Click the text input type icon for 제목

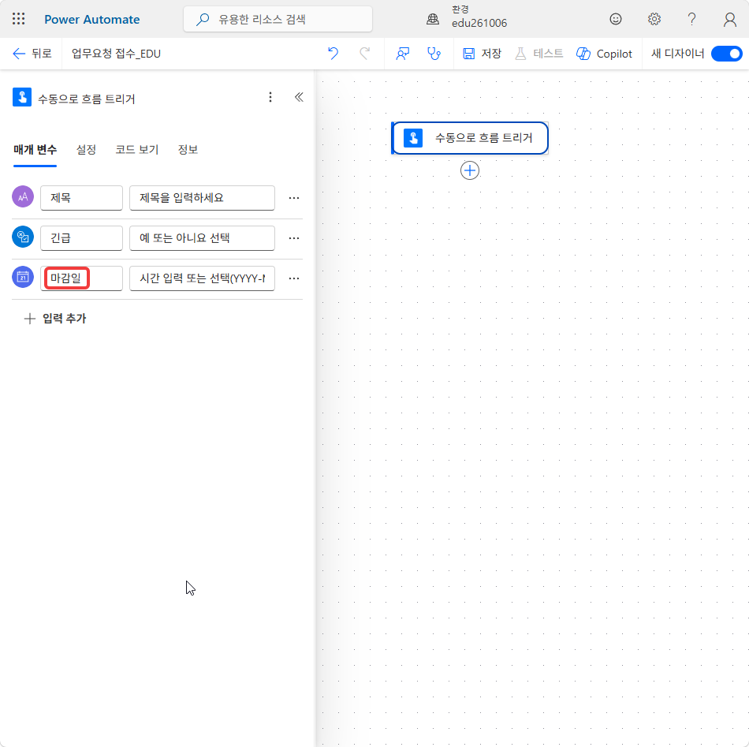(23, 196)
